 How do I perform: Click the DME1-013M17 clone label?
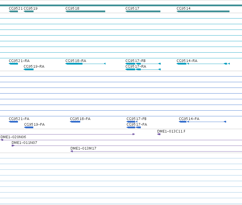pos(83,148)
